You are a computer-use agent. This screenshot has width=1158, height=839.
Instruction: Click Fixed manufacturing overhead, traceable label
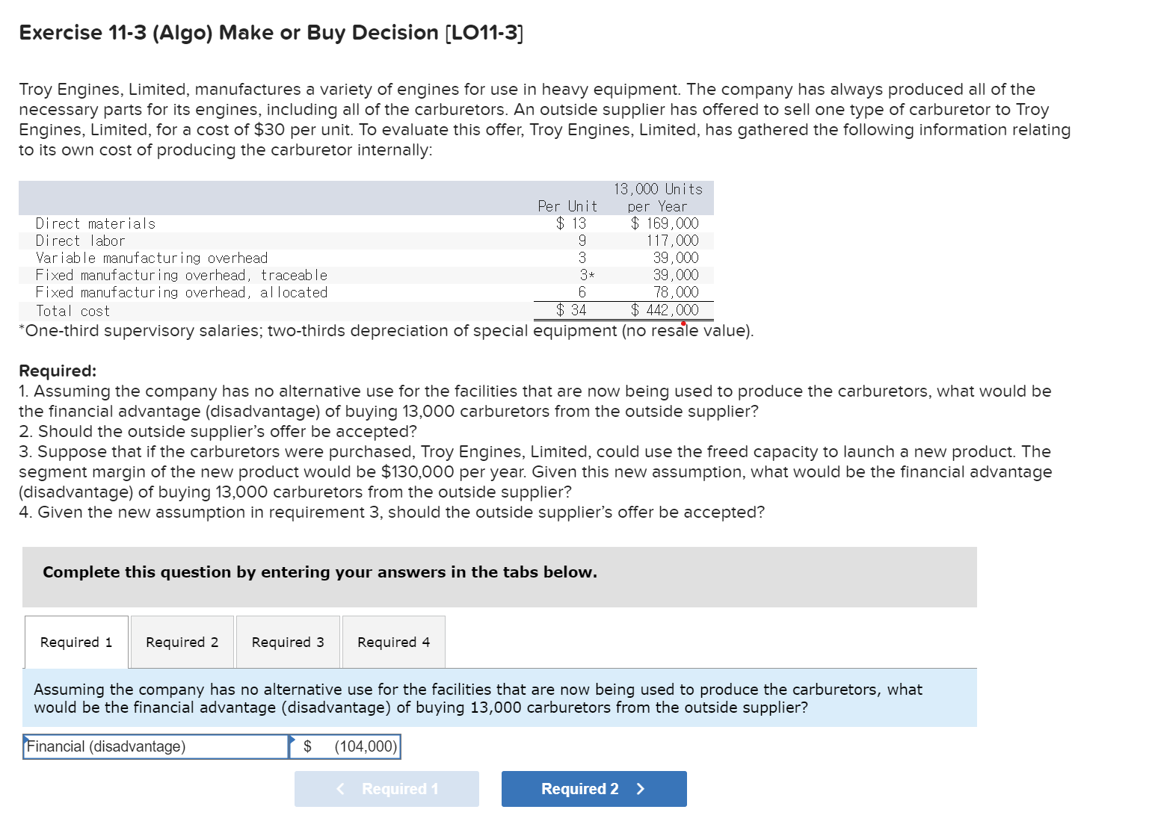(182, 275)
